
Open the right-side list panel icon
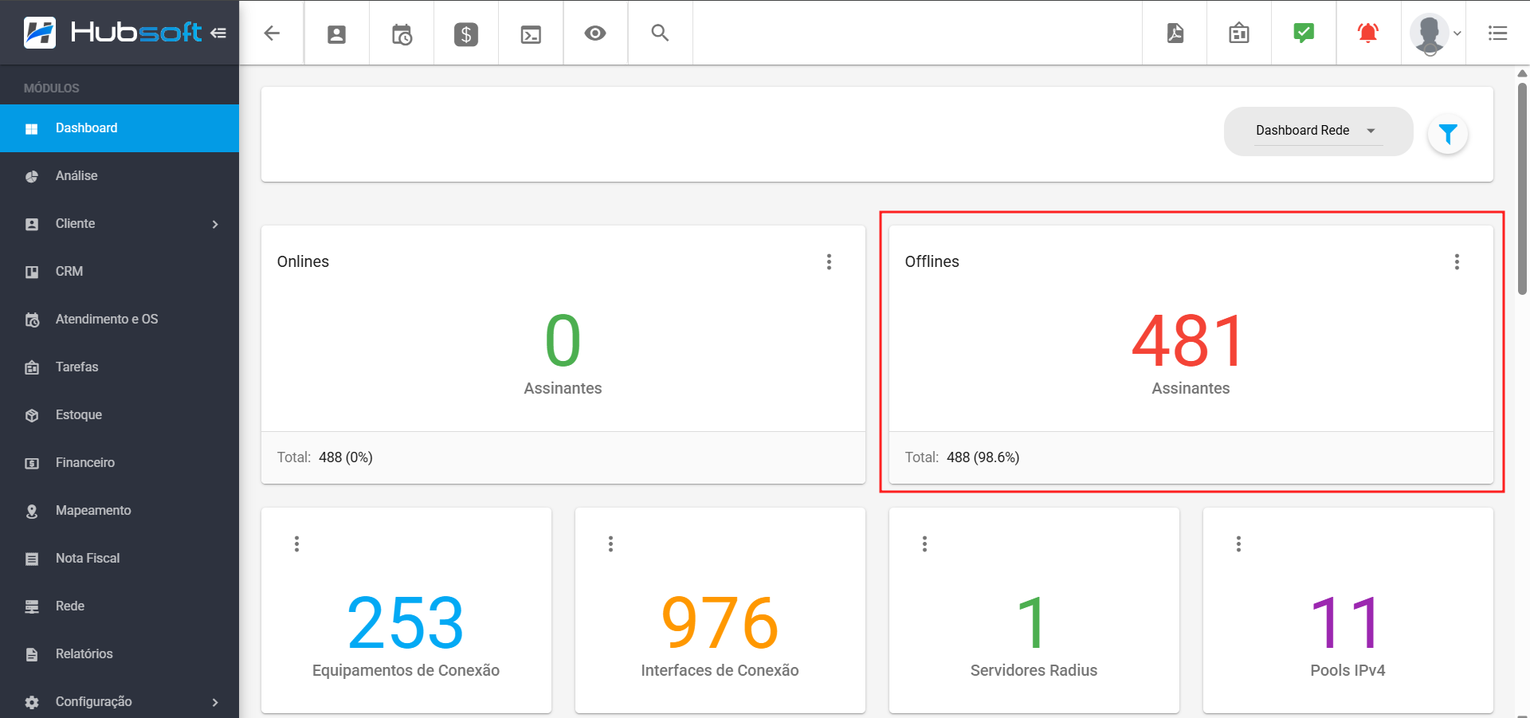coord(1498,33)
